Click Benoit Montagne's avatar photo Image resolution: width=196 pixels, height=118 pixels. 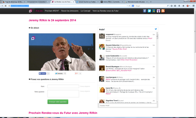click(x=102, y=68)
